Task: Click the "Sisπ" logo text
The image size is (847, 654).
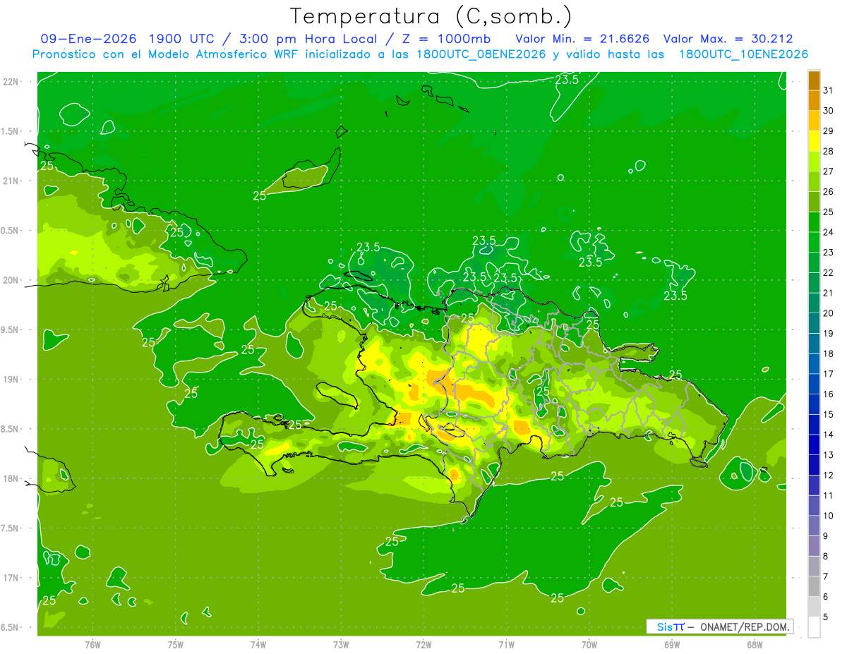Action: pos(670,626)
